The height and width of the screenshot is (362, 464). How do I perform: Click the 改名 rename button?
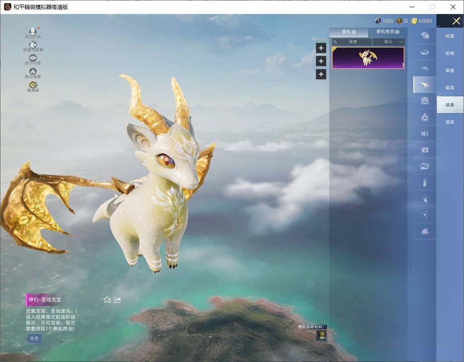pos(34,338)
